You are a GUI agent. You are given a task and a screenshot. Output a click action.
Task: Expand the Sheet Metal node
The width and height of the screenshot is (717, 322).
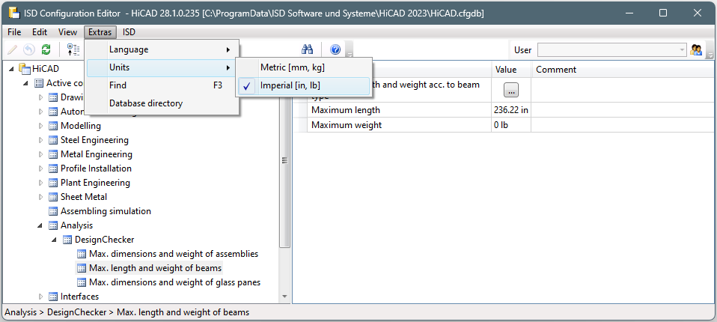(40, 197)
